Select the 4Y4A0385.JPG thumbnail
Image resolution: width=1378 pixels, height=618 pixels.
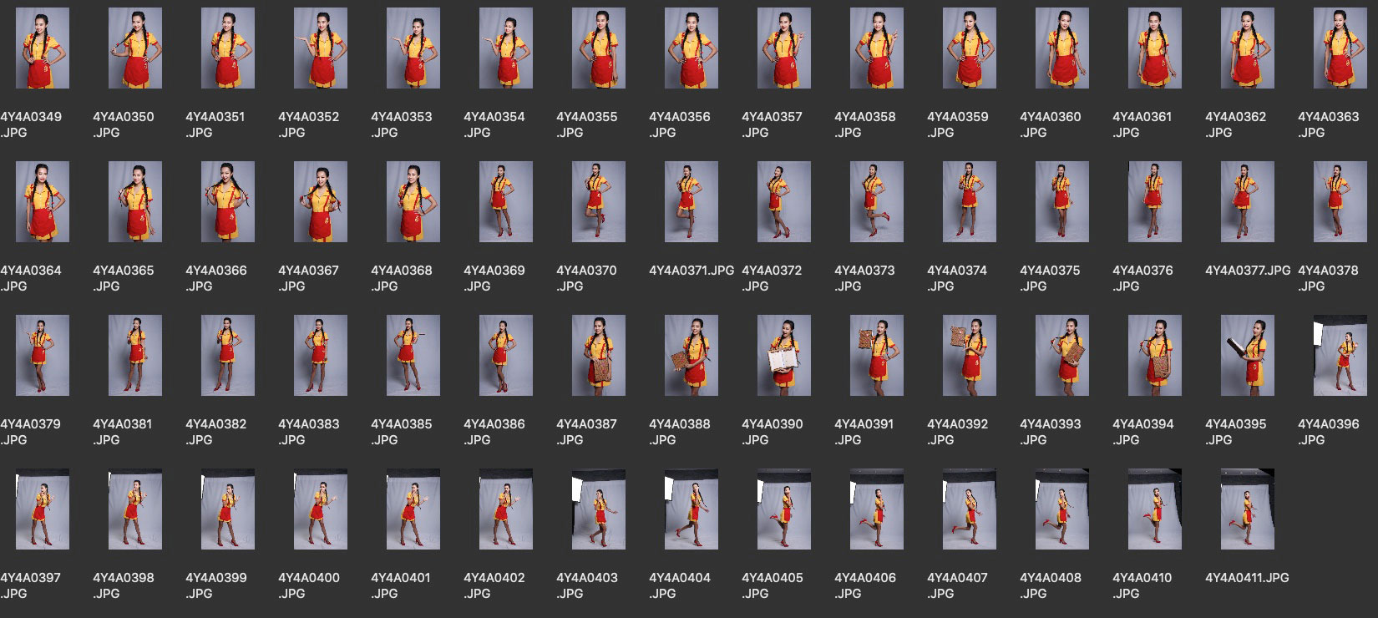413,356
